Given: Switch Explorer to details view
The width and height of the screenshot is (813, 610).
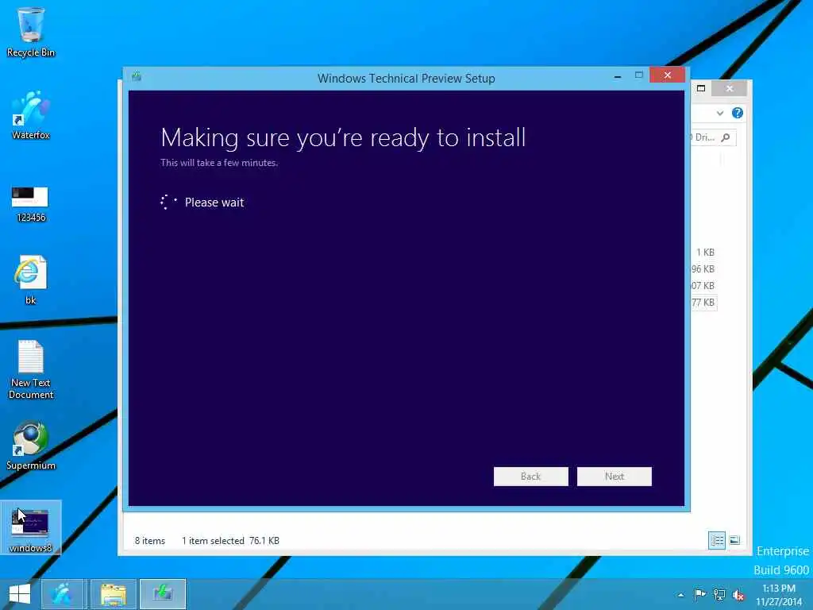Looking at the screenshot, I should (717, 540).
